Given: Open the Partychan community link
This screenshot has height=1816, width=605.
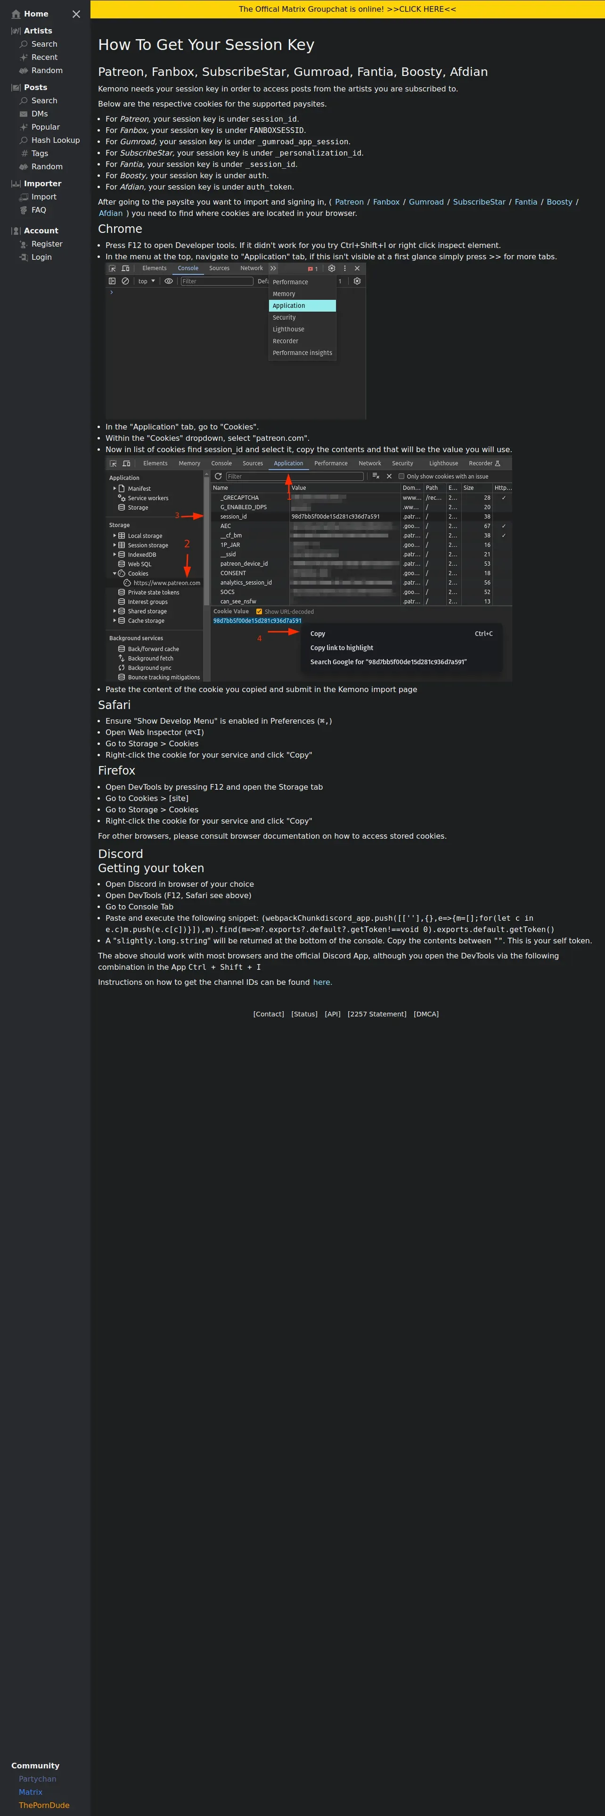Looking at the screenshot, I should click(37, 1779).
